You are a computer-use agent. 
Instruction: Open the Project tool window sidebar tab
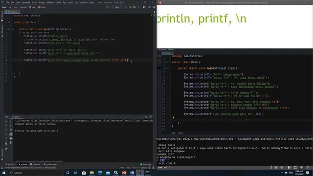pos(2,16)
